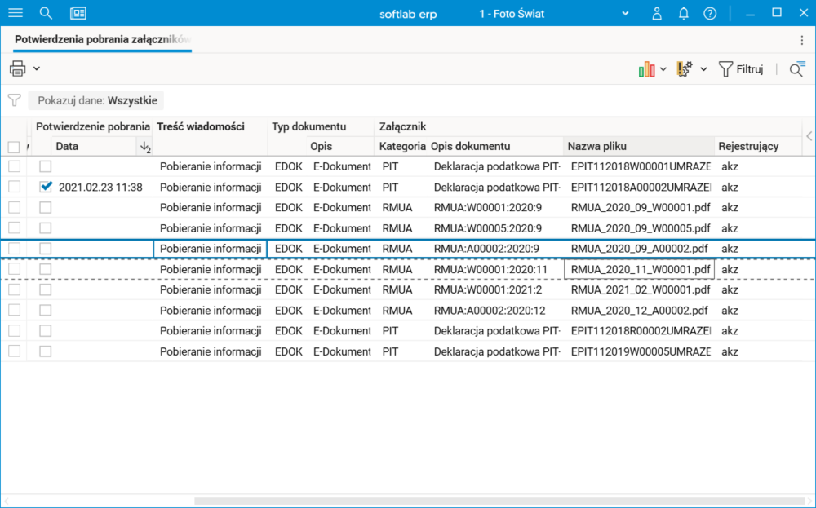816x508 pixels.
Task: Tick confirmation checkbox for EPIT112018R00002UMRAZE row
Action: (x=46, y=331)
